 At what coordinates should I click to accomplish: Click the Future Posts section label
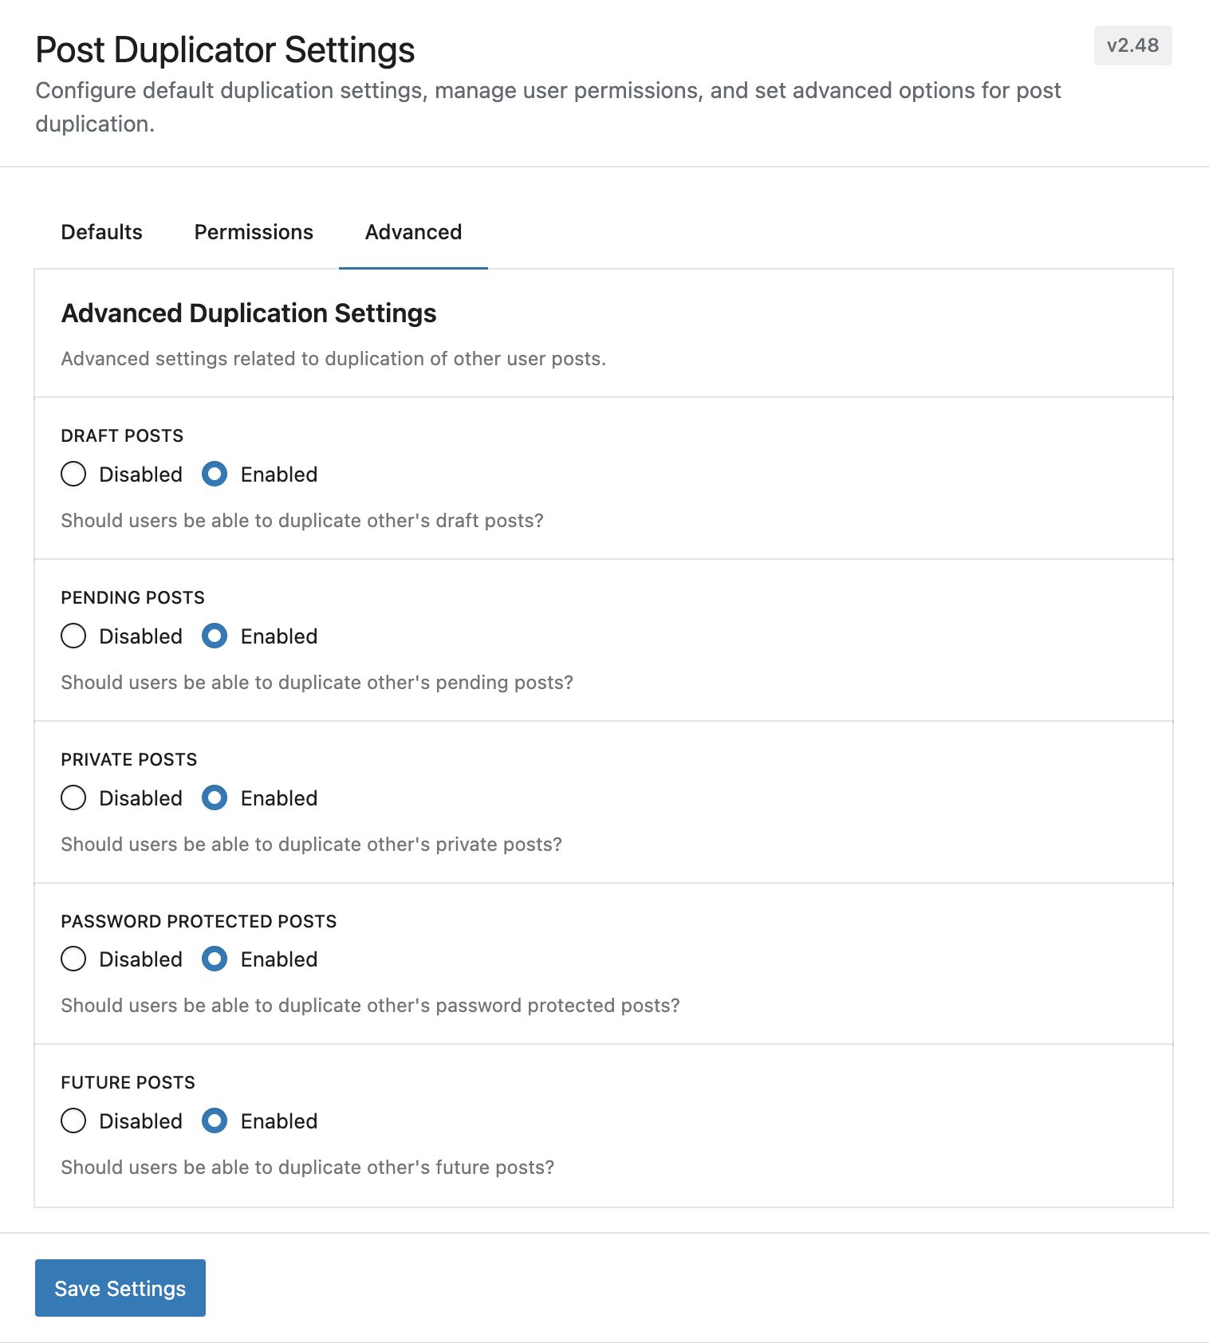tap(128, 1082)
